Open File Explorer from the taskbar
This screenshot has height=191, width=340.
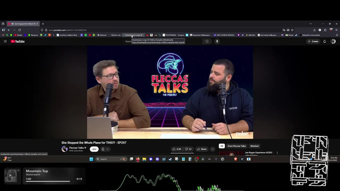tap(144, 159)
